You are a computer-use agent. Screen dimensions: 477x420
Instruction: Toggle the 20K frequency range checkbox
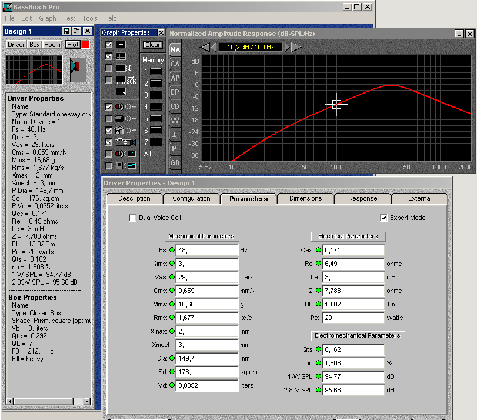(x=109, y=80)
